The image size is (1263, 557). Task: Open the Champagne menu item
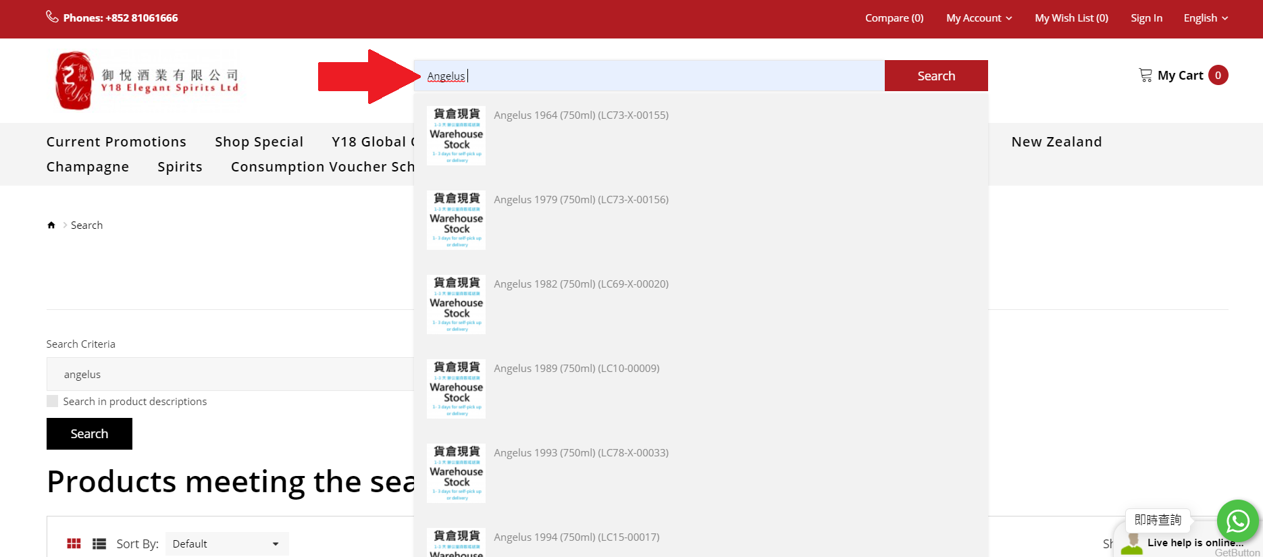(88, 167)
